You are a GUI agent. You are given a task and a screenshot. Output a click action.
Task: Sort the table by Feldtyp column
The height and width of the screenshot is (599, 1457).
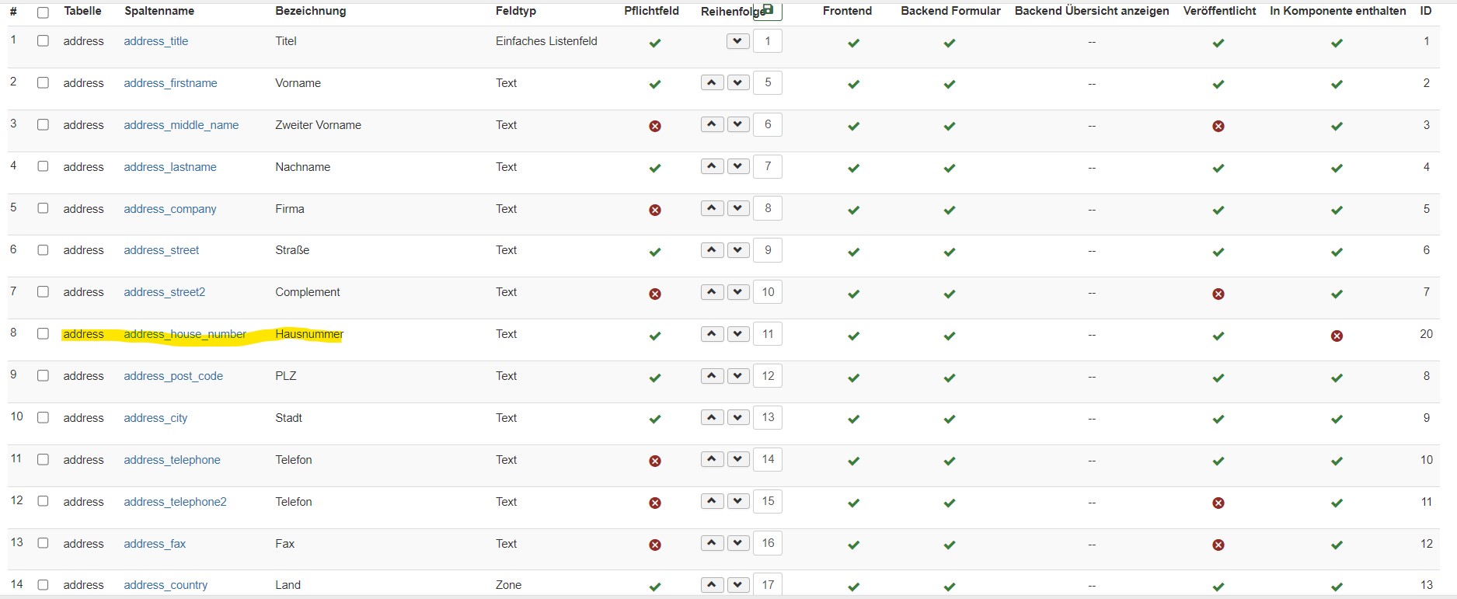pyautogui.click(x=516, y=11)
